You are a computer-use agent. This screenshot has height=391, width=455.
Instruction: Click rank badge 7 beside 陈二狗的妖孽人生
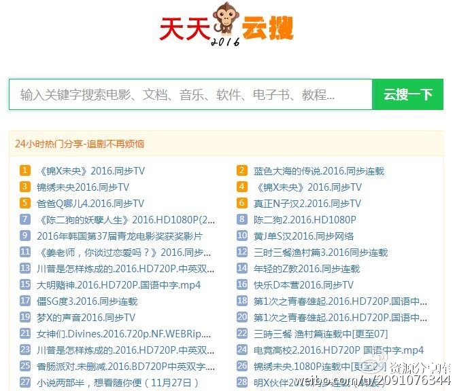[25, 219]
